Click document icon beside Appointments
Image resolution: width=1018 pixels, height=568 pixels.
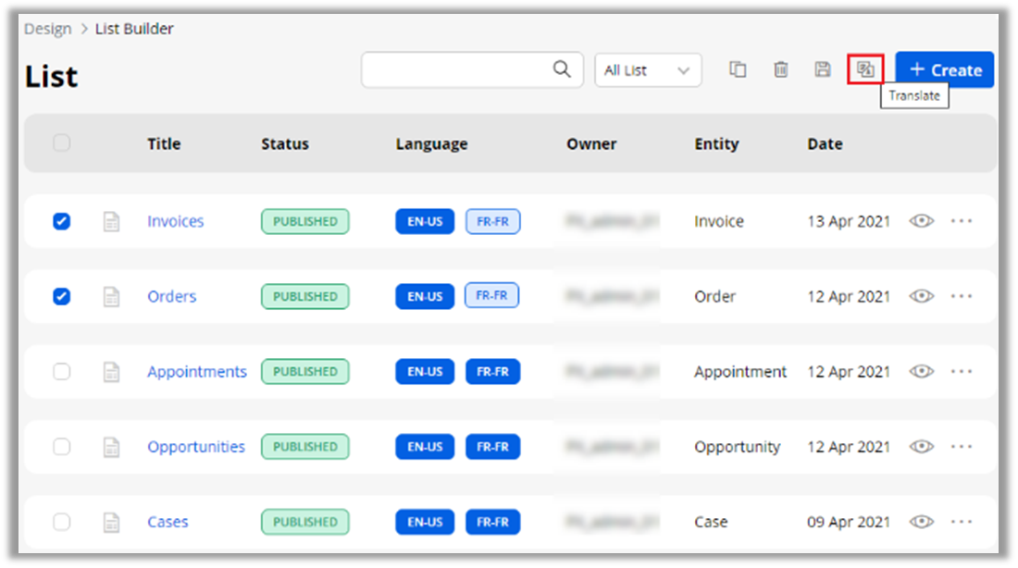tap(111, 372)
